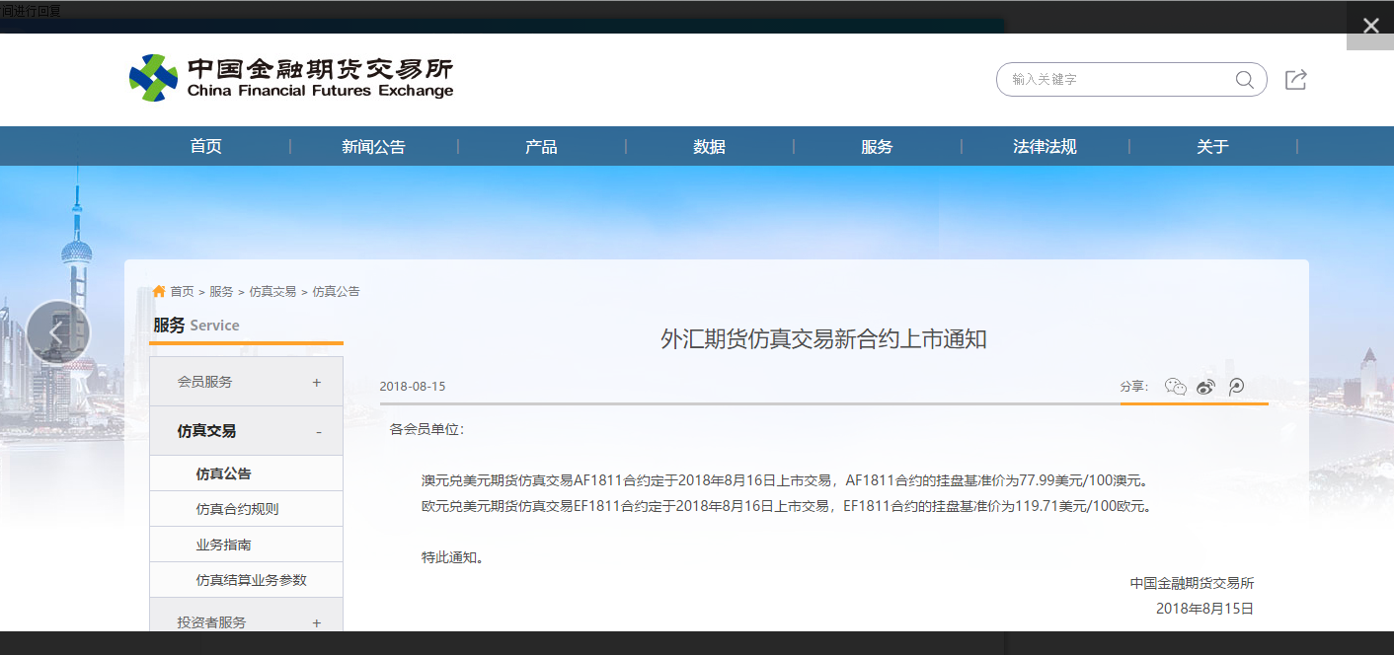Select 仿真合约规则 in sidebar
Screen dimensions: 1394x655
click(237, 509)
